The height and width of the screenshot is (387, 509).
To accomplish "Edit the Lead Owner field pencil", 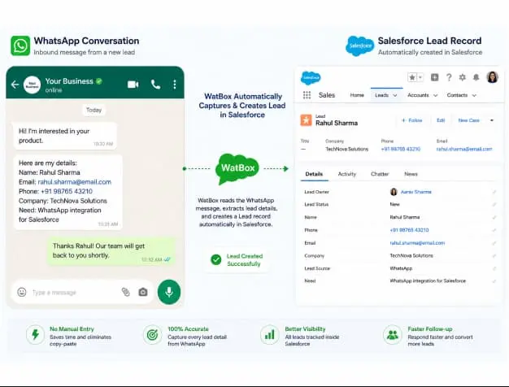I will (x=494, y=192).
